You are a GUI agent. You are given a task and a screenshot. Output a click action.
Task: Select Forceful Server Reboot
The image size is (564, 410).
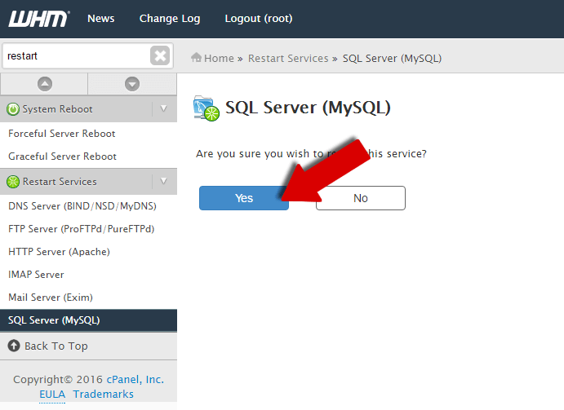point(61,134)
